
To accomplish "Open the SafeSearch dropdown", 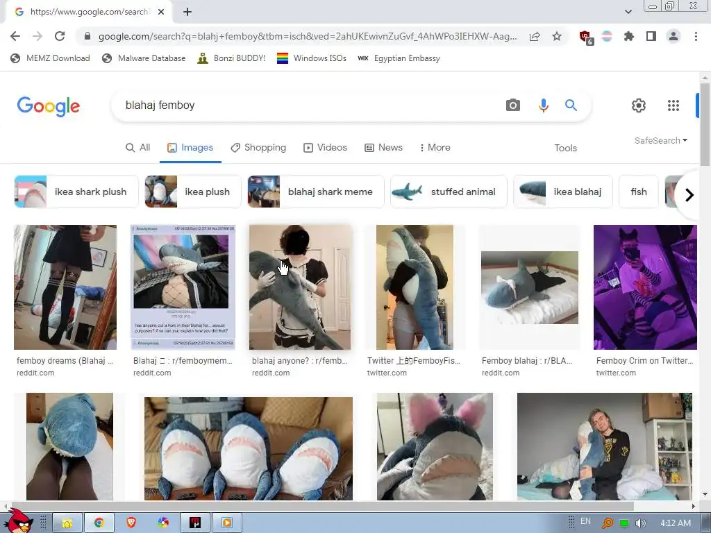I will click(661, 140).
